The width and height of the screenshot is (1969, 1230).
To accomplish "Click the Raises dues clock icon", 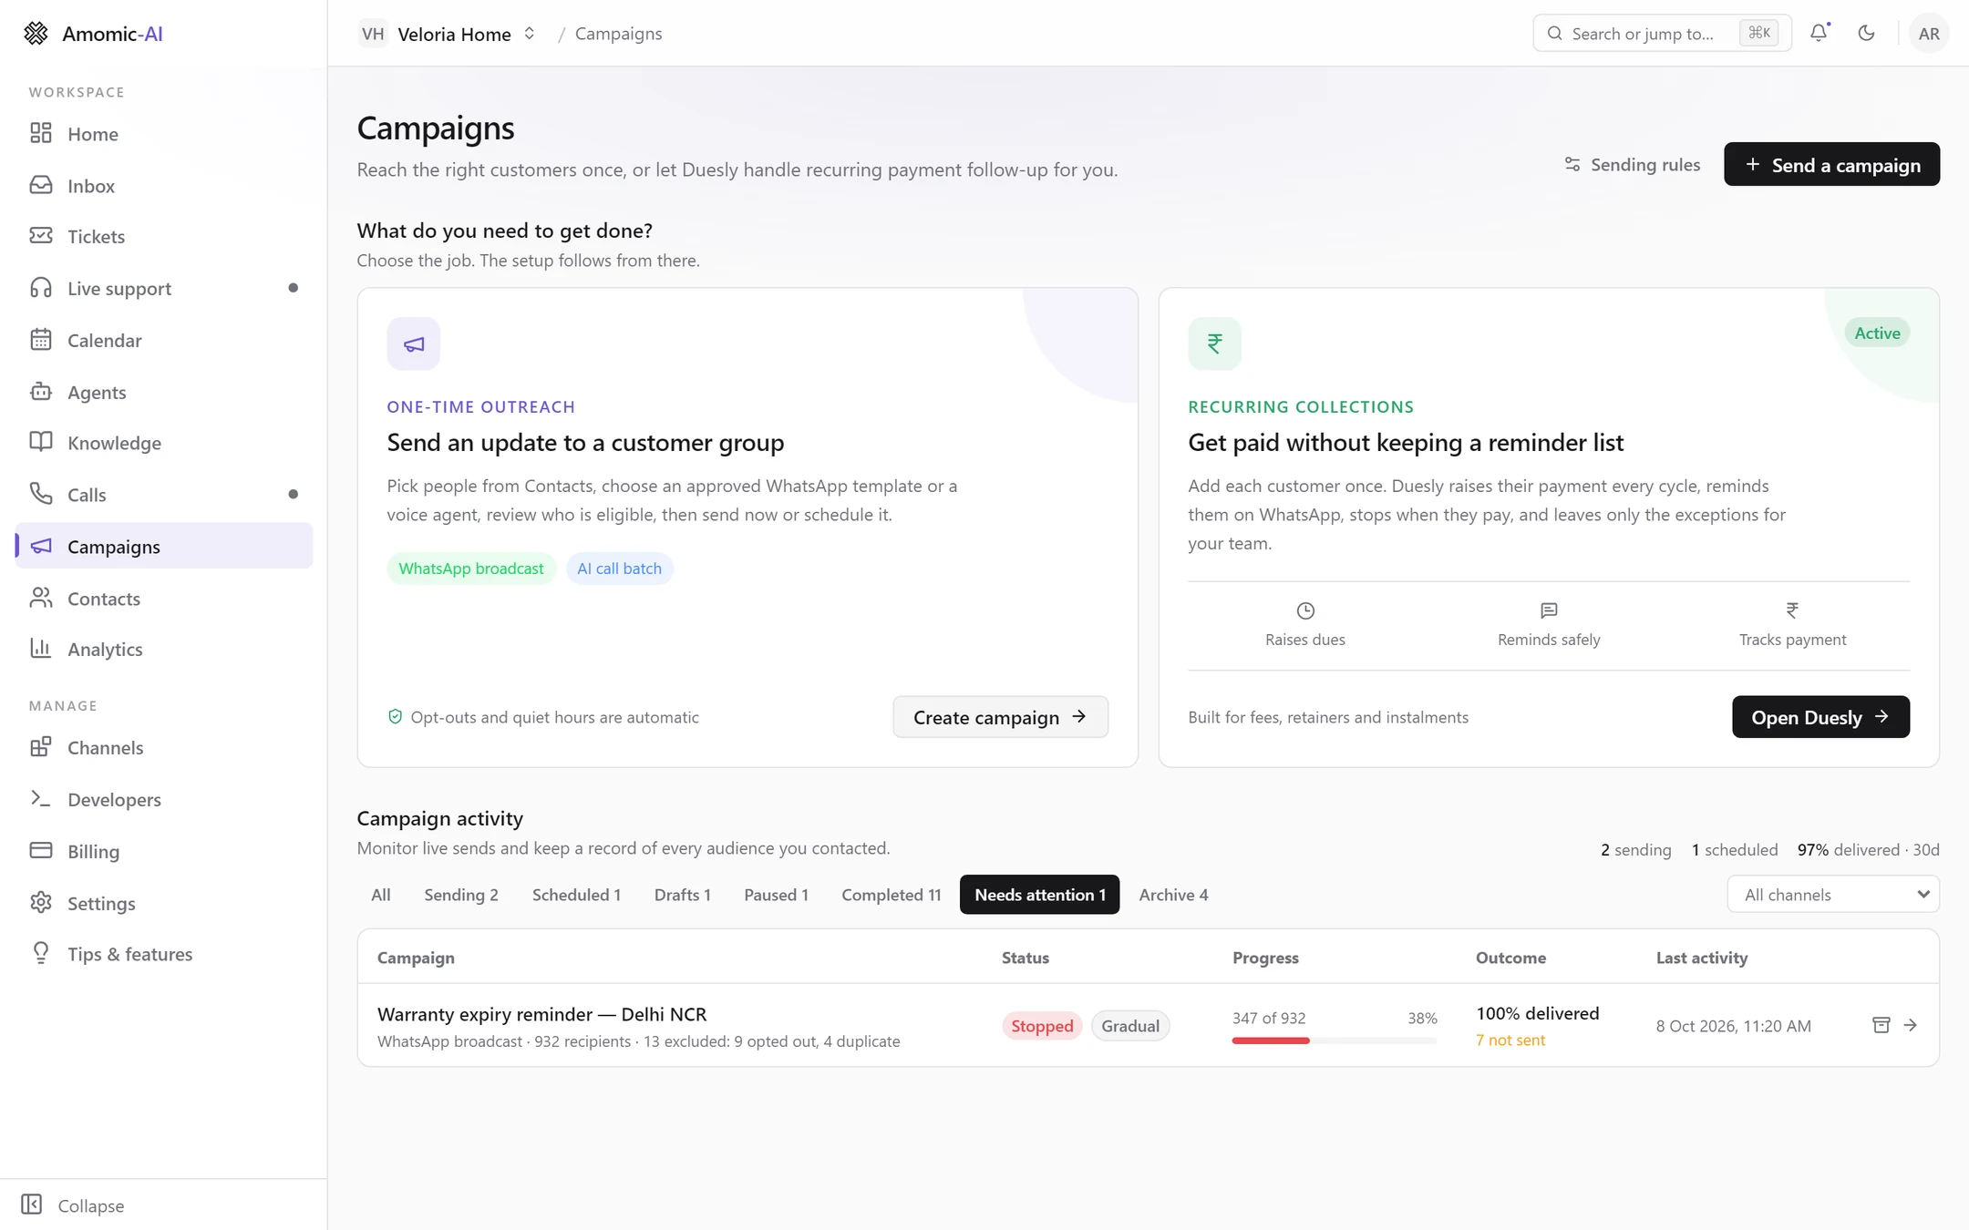I will [1305, 610].
